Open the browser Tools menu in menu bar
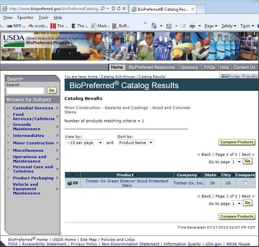The image size is (259, 247). click(43, 17)
